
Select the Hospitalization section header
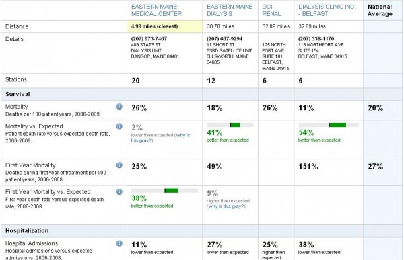(x=27, y=231)
